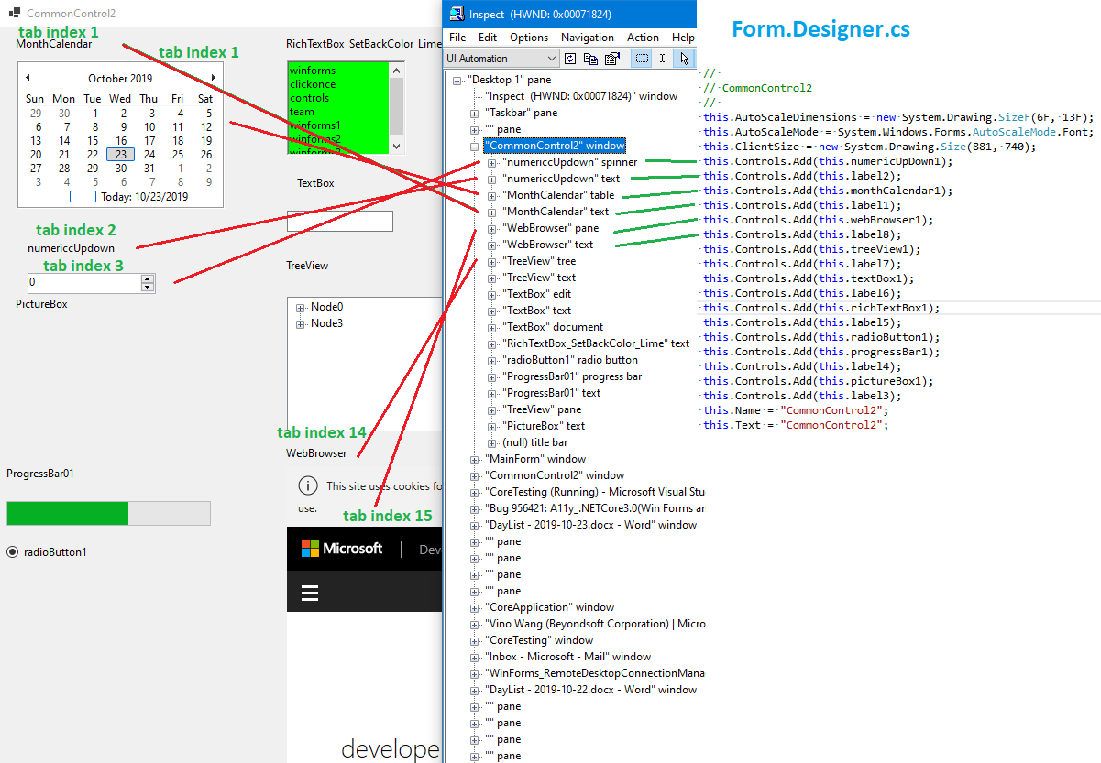Collapse the "Desktop 1" pane node
This screenshot has height=763, width=1101.
[x=457, y=80]
